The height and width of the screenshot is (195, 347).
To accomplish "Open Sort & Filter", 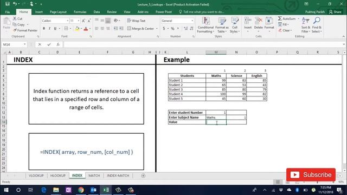I will coord(306,25).
